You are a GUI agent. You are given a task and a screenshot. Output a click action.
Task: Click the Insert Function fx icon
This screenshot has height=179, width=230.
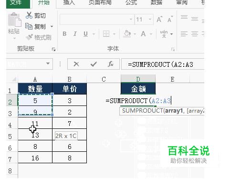pyautogui.click(x=111, y=64)
